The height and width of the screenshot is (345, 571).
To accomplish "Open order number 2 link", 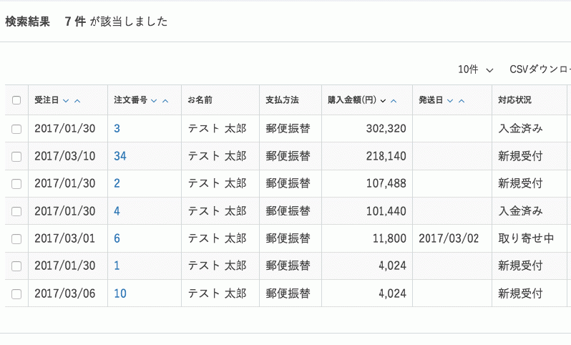I will click(x=117, y=183).
